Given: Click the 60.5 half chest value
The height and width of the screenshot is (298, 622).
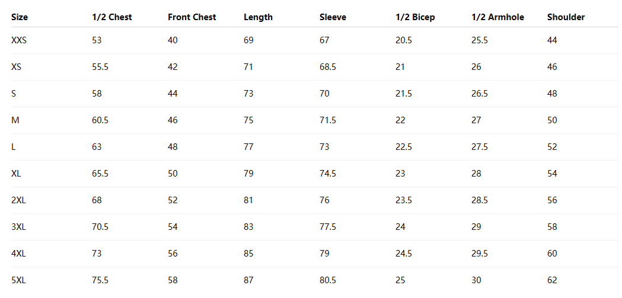Looking at the screenshot, I should point(100,120).
